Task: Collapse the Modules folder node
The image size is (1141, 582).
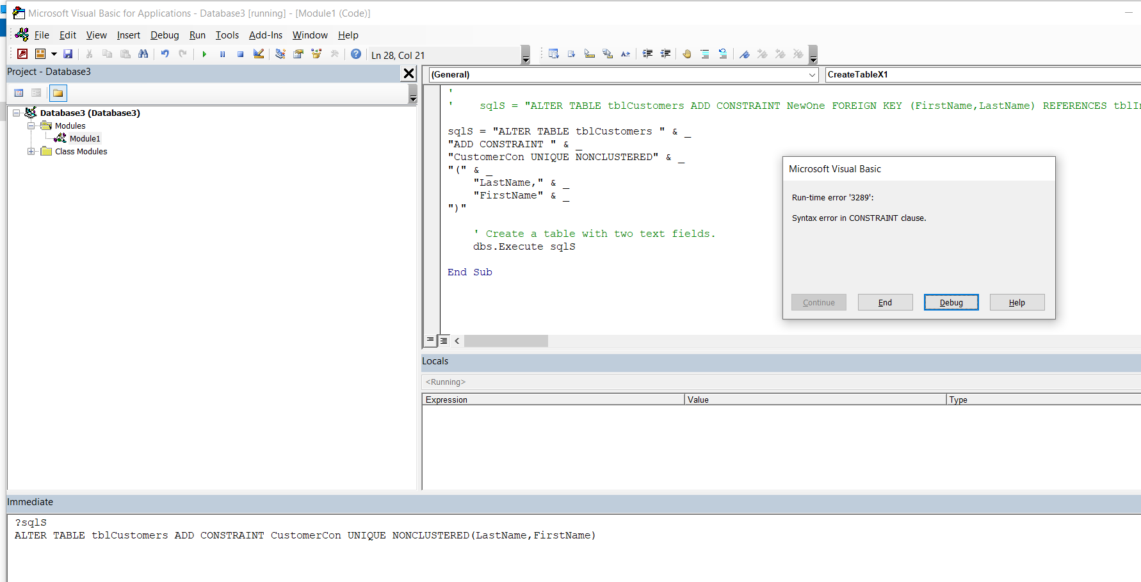Action: click(31, 125)
